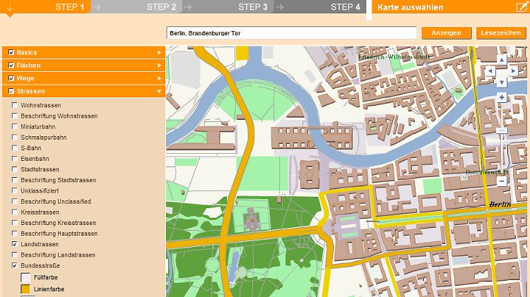This screenshot has width=530, height=297.
Task: Uncheck the Landstrassen layer
Action: point(14,244)
